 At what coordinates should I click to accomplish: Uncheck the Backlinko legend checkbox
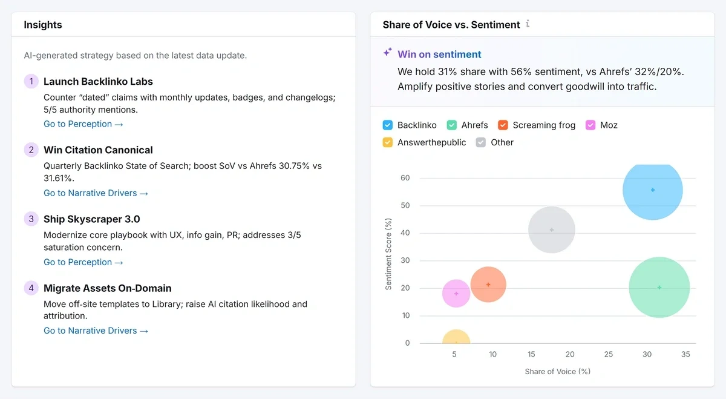pos(387,125)
